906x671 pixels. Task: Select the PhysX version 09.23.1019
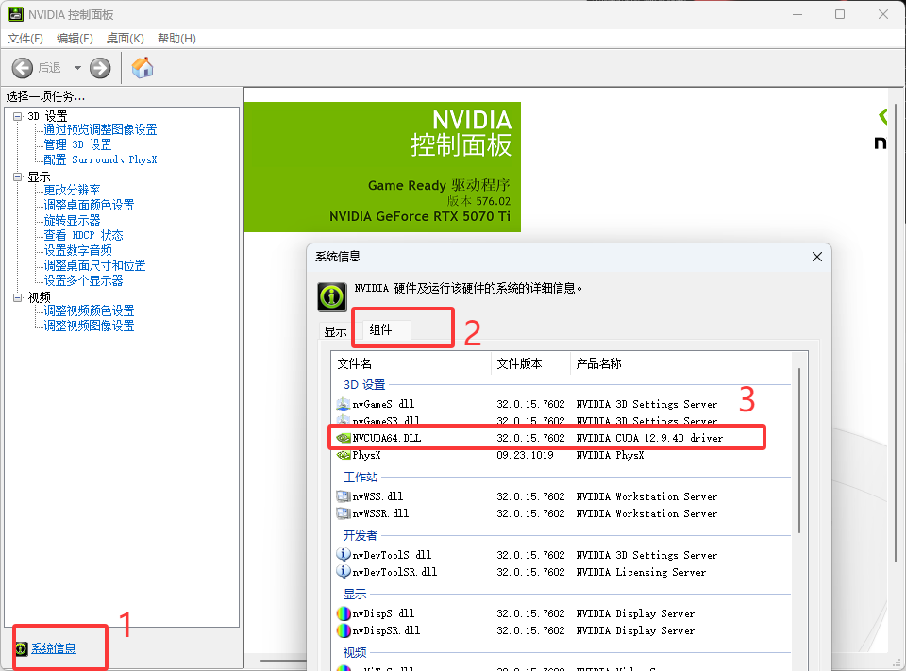[525, 456]
